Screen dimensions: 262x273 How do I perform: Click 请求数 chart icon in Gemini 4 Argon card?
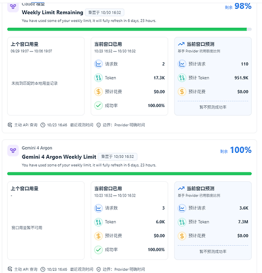(x=98, y=208)
